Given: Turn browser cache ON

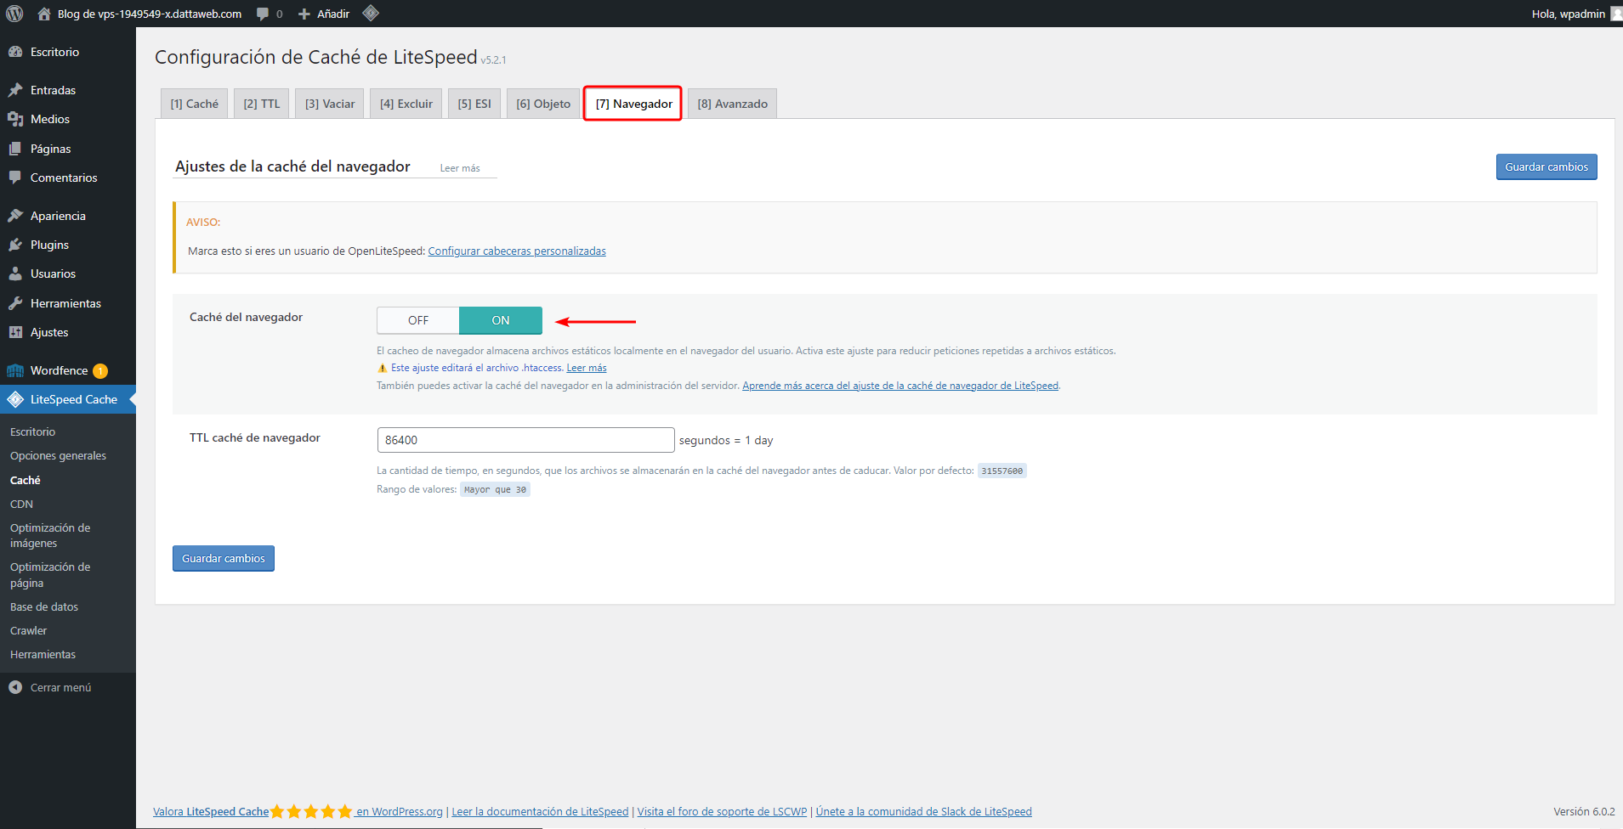Looking at the screenshot, I should click(501, 320).
